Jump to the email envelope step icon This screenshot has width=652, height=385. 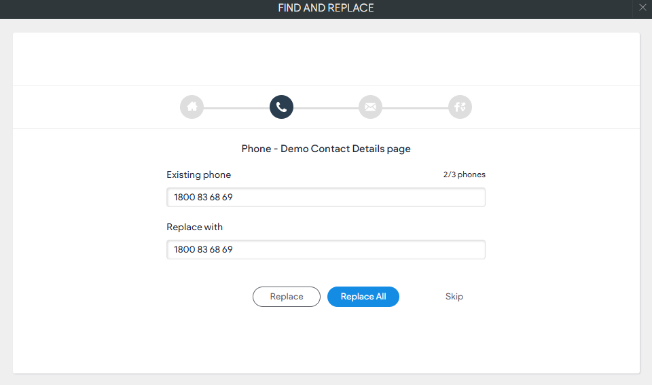tap(371, 107)
